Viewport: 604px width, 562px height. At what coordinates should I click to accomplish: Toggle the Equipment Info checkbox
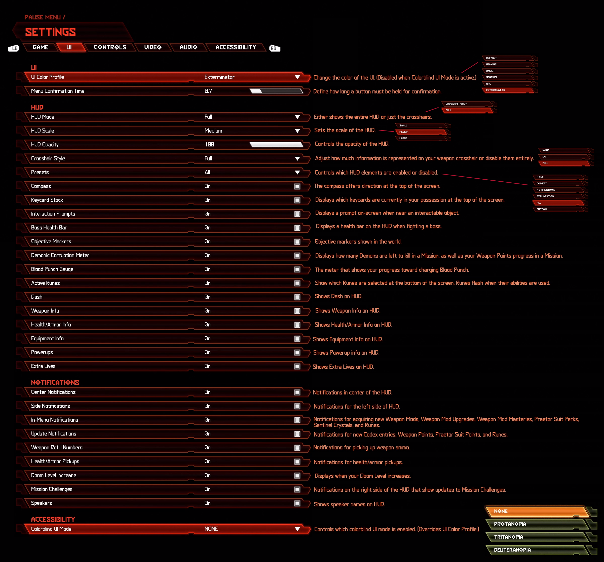[297, 339]
